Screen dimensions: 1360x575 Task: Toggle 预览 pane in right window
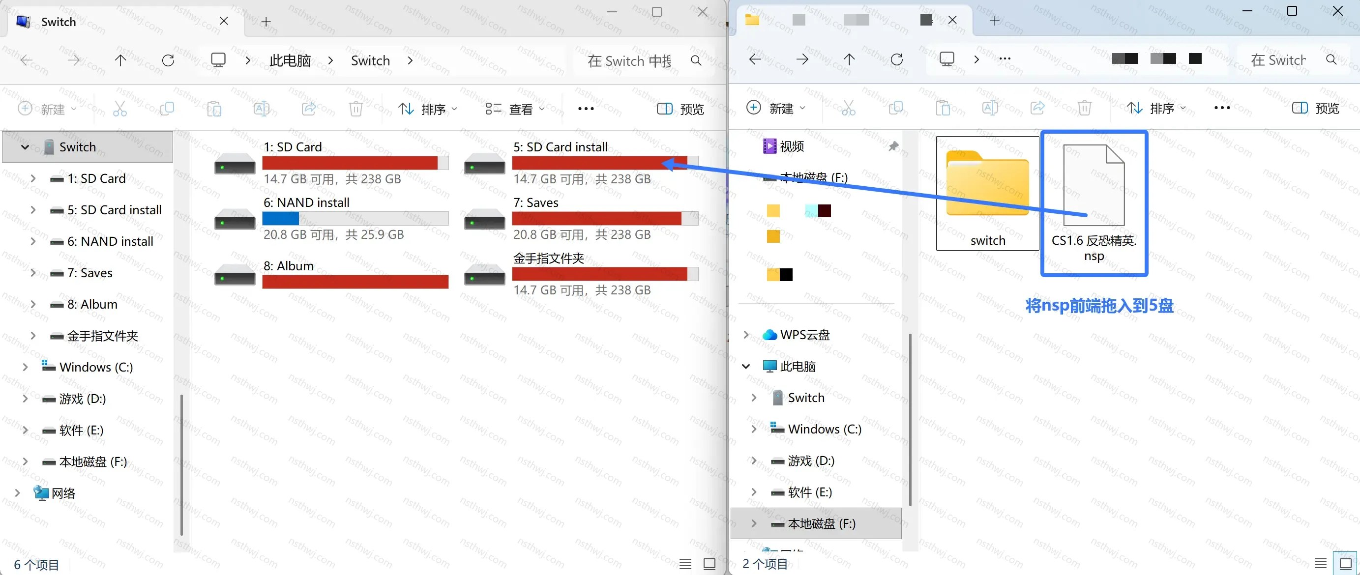1315,108
